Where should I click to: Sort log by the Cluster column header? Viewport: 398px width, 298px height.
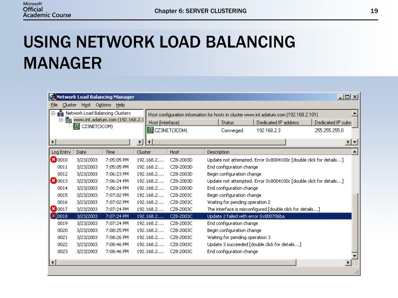(150, 152)
